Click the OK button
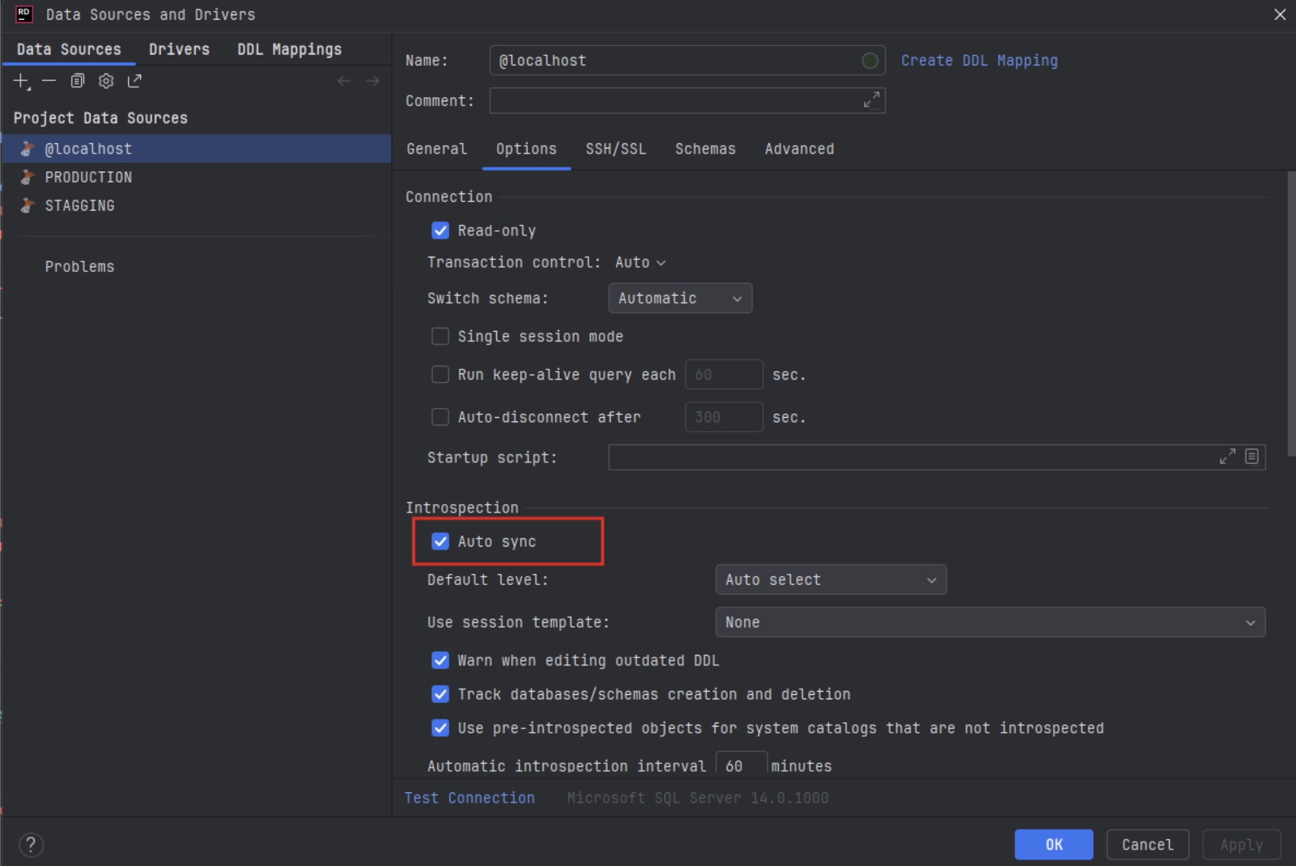 pyautogui.click(x=1054, y=844)
